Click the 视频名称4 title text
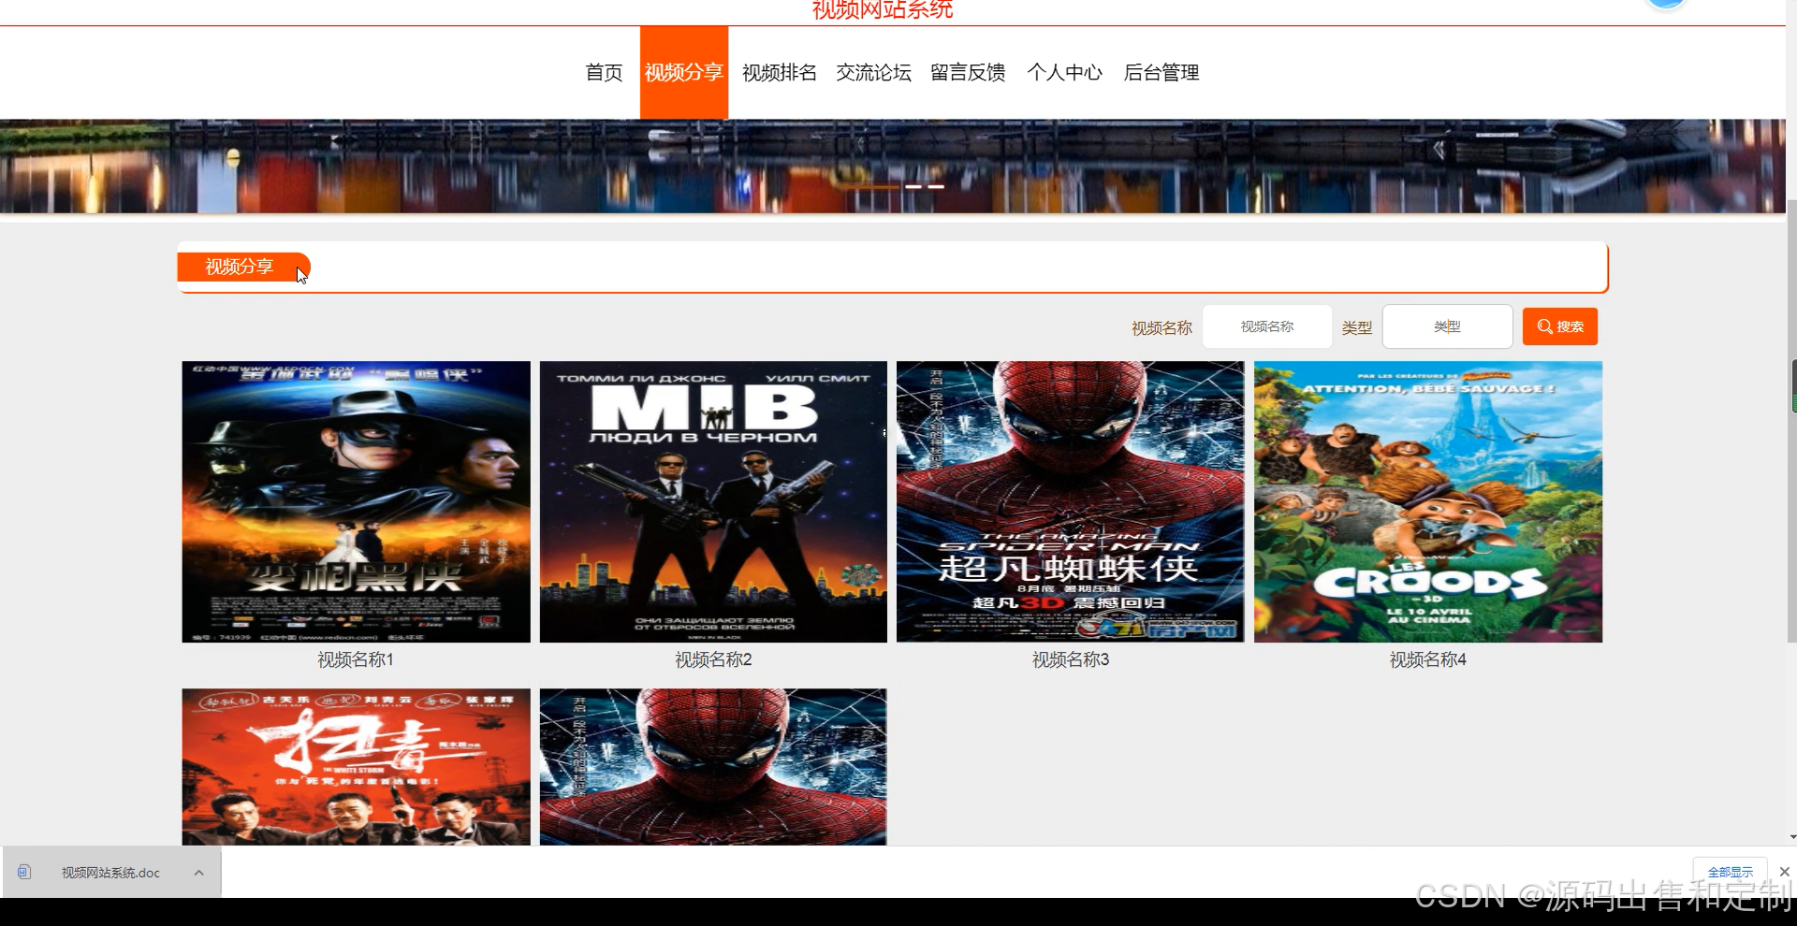 click(x=1428, y=660)
